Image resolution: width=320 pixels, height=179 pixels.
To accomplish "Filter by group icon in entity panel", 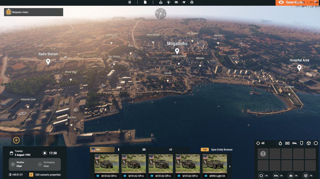I will 287,143.
